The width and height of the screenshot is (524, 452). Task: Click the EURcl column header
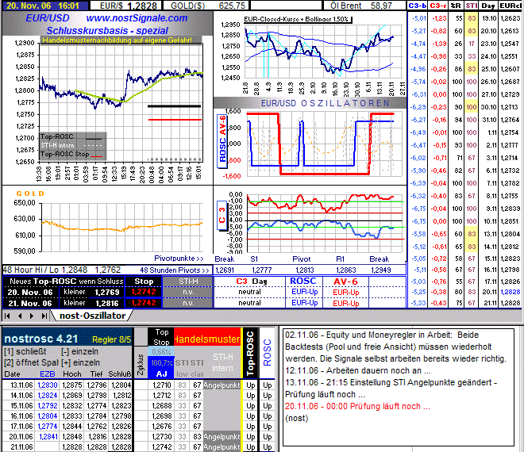510,6
